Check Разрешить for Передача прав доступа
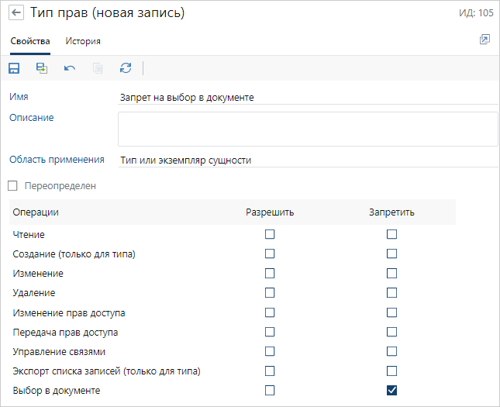This screenshot has width=500, height=407. pos(270,333)
